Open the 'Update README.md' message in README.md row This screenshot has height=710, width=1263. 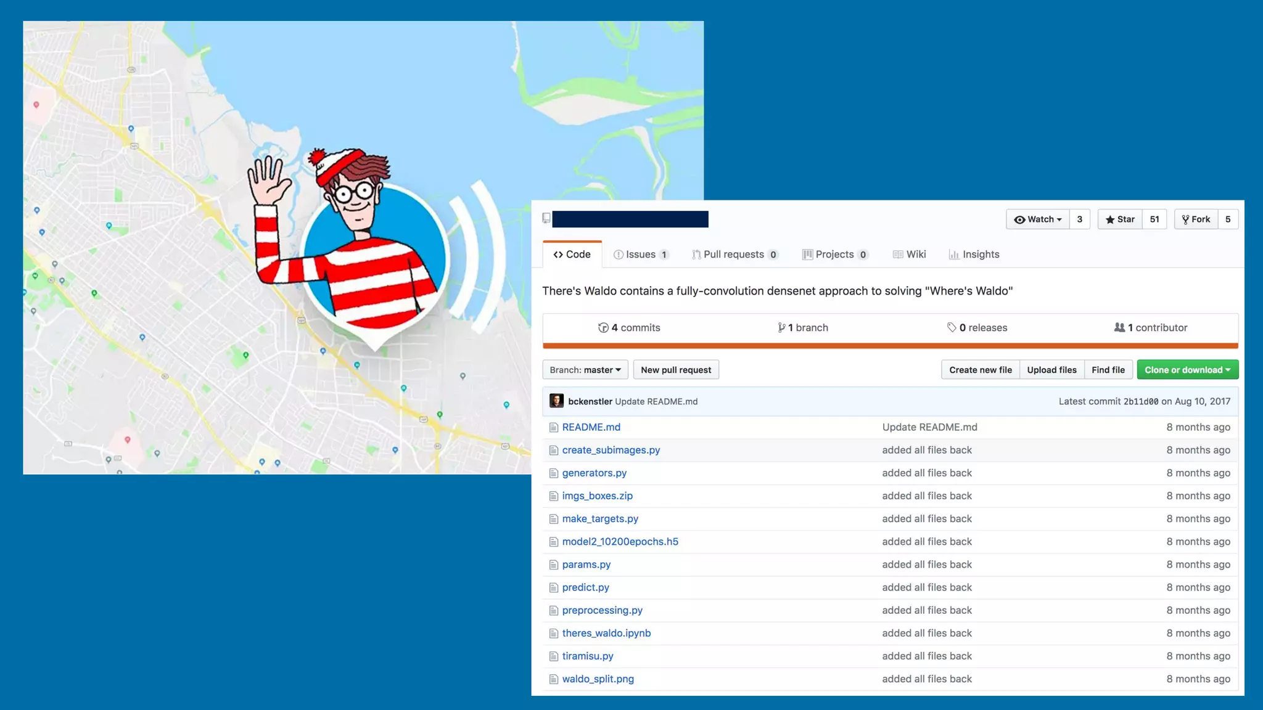[929, 427]
